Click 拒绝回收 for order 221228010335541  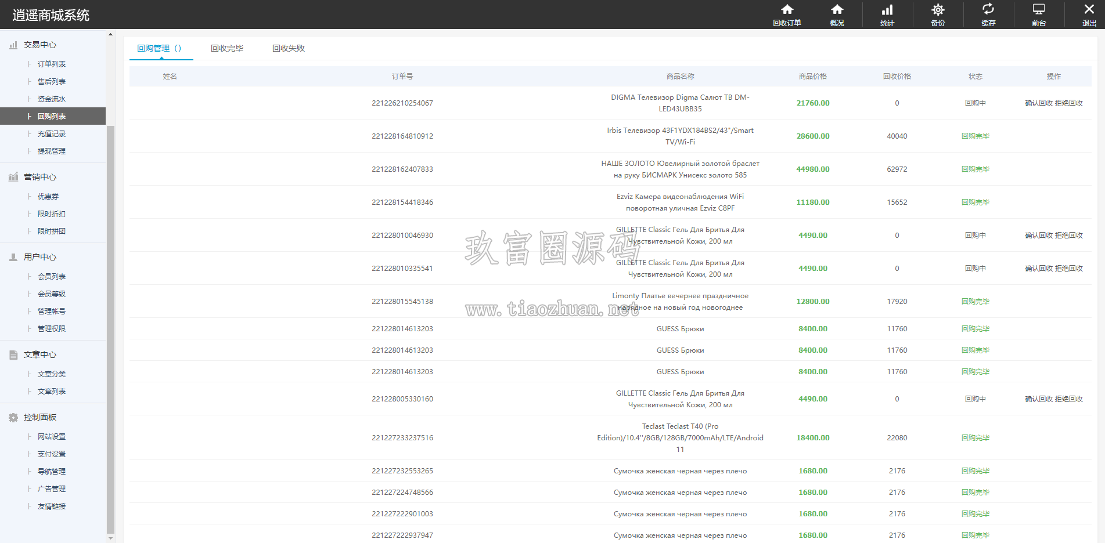1069,268
